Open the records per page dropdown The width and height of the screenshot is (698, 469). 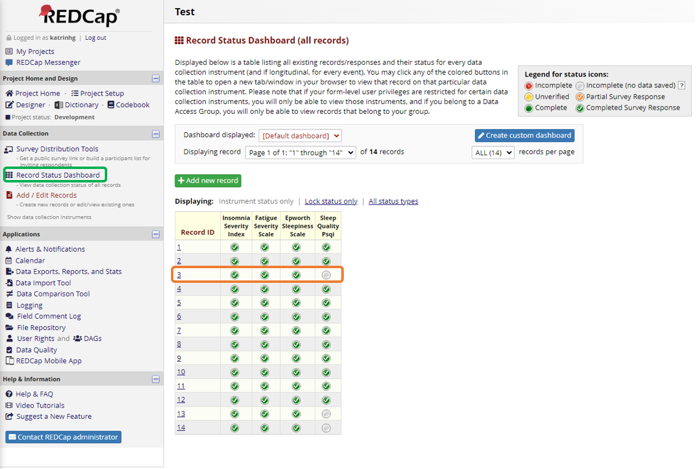point(493,152)
